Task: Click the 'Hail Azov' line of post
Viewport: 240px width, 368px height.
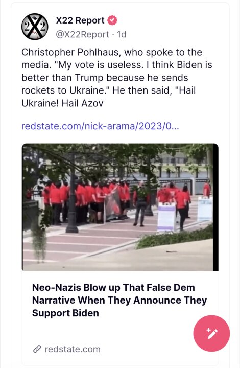Action: (x=62, y=103)
